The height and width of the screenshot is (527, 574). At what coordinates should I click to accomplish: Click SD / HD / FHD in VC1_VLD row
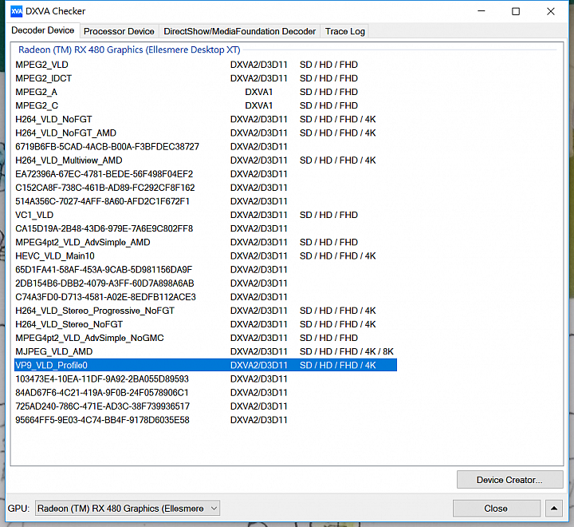(328, 215)
